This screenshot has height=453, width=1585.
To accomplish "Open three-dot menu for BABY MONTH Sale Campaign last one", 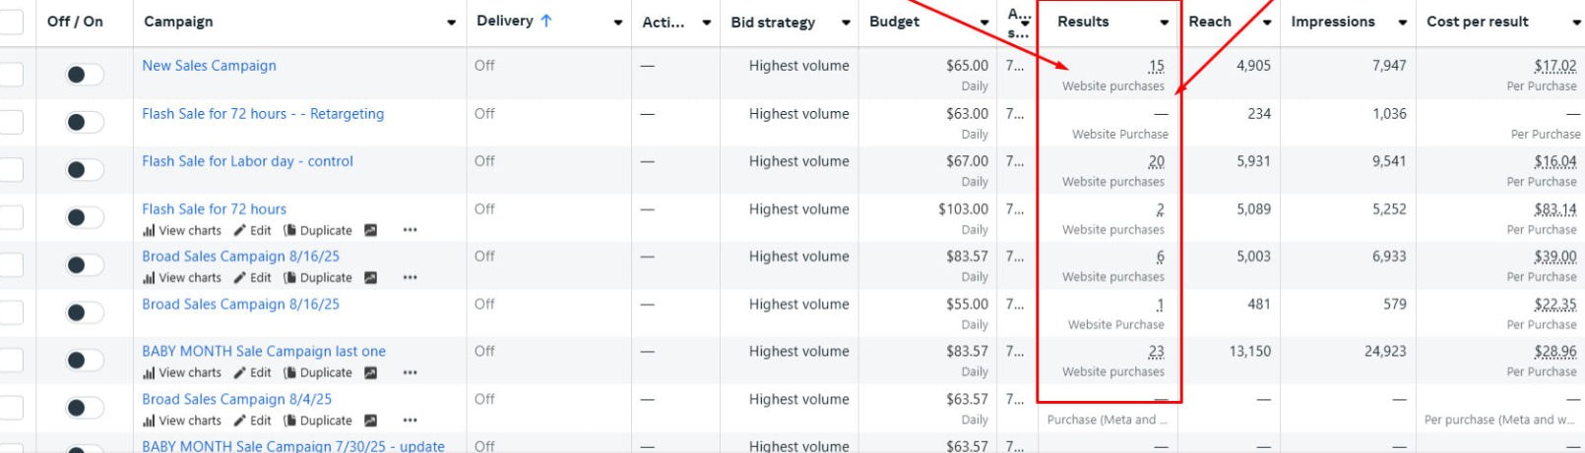I will (x=410, y=373).
